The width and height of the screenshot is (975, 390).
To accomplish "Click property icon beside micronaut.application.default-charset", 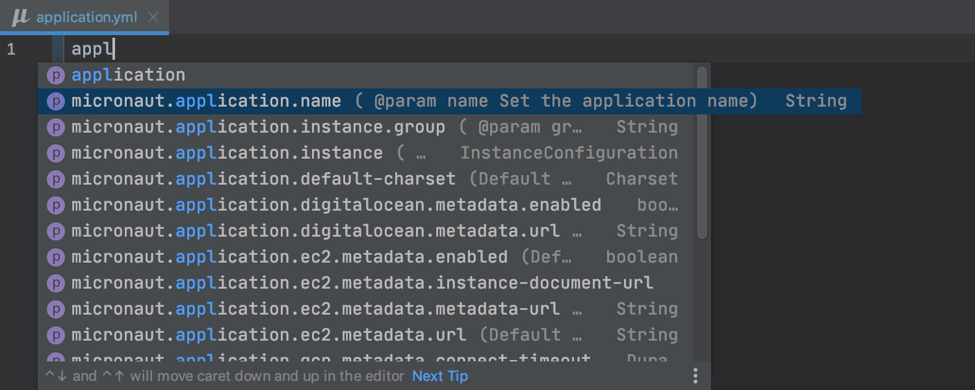I will tap(56, 180).
